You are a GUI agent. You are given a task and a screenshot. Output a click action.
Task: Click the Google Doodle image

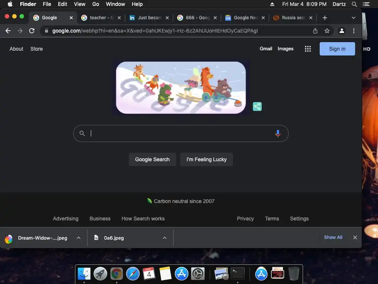[181, 88]
